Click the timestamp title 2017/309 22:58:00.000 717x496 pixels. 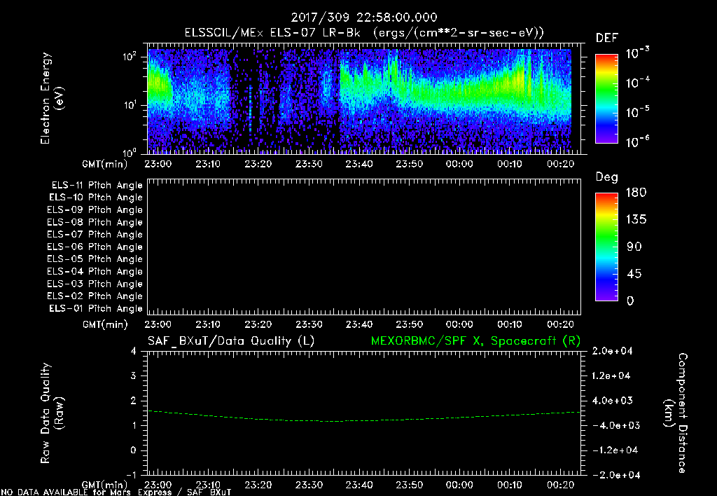coord(364,18)
